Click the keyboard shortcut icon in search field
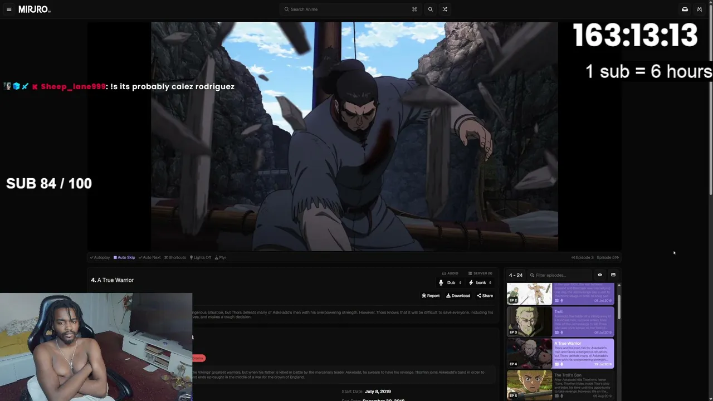713x401 pixels. [414, 9]
